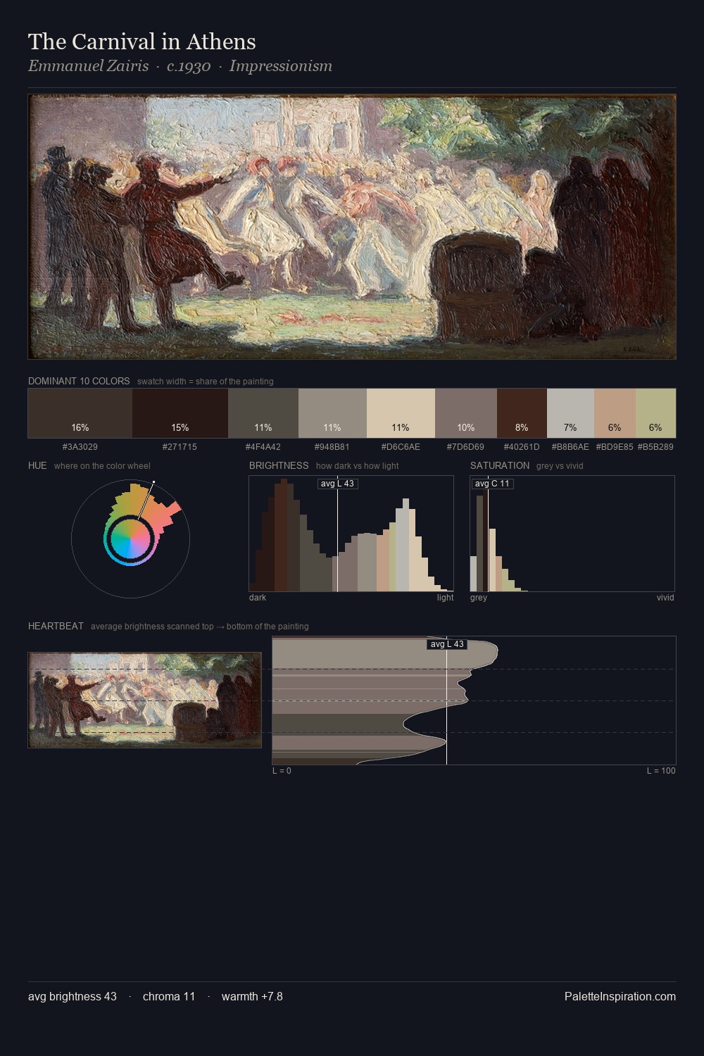Image resolution: width=704 pixels, height=1056 pixels.
Task: Click the 'HEARTBEAT' section heading
Action: [56, 626]
